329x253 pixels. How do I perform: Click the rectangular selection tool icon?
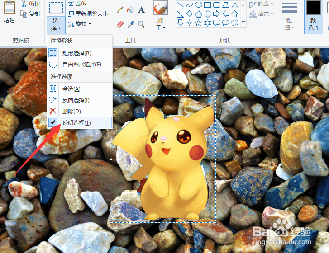[56, 8]
